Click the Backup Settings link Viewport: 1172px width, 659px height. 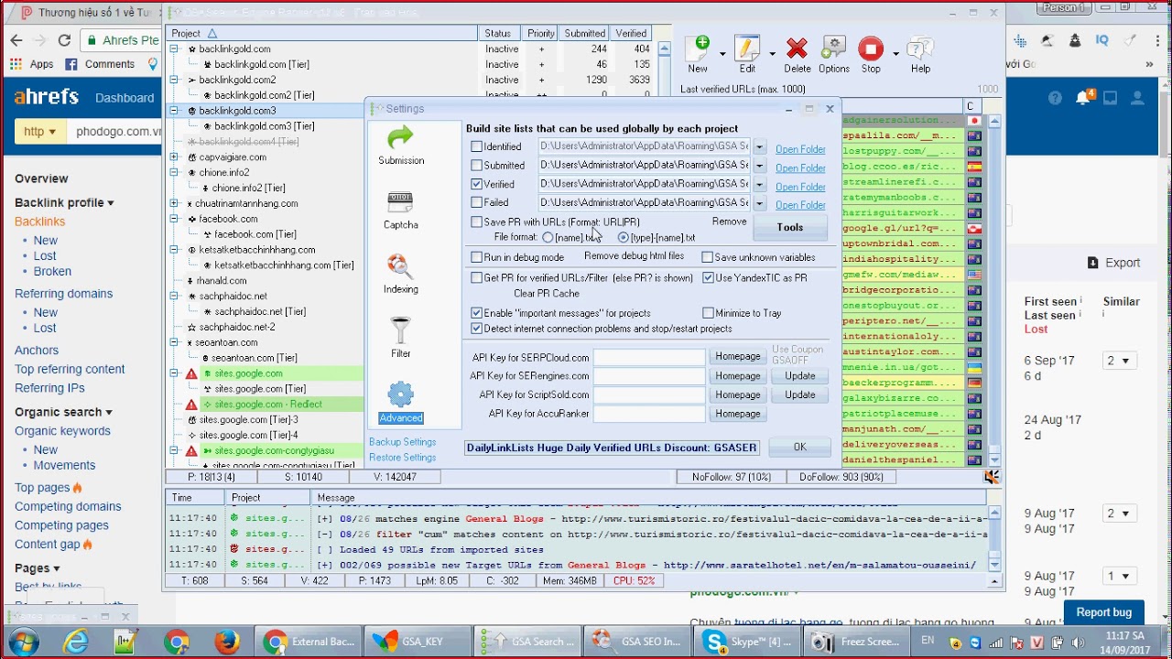tap(402, 442)
